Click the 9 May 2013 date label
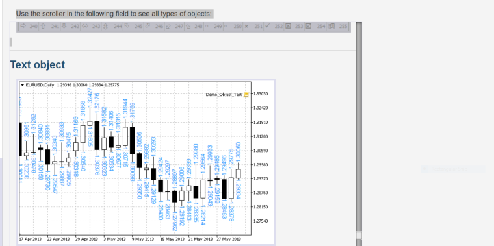This screenshot has width=494, height=246. (143, 240)
